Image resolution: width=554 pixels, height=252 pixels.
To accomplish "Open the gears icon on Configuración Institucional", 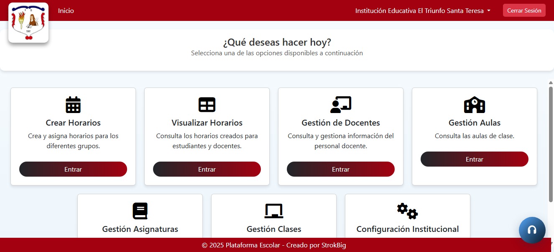I will tap(407, 211).
